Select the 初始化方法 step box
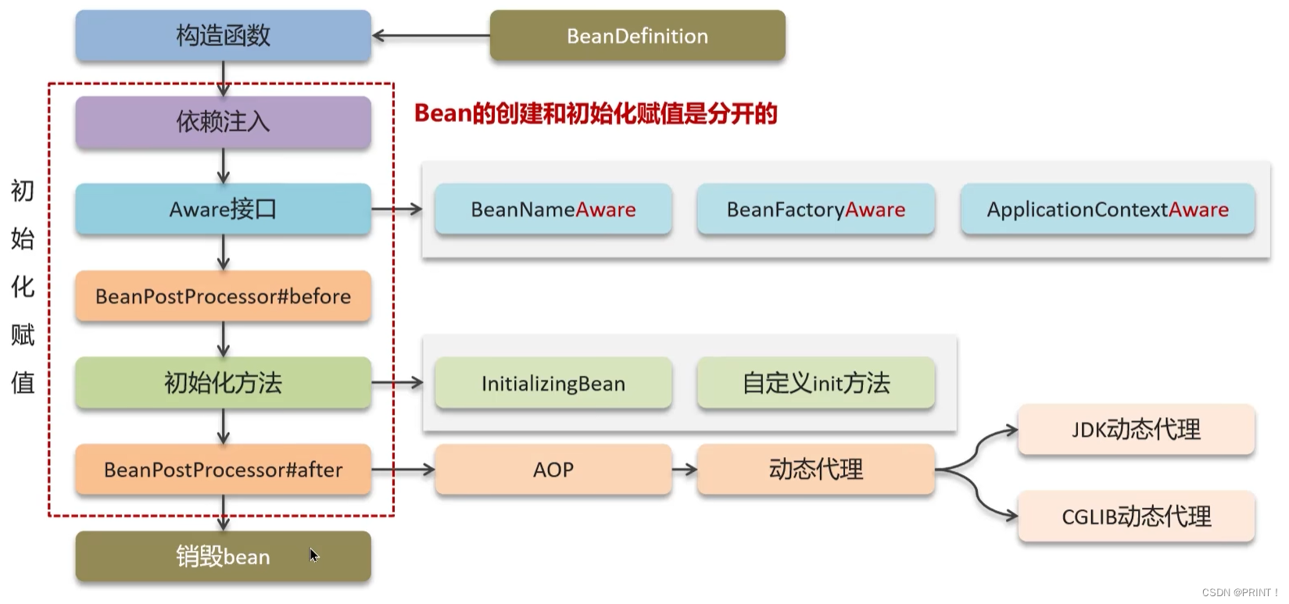 pos(223,383)
